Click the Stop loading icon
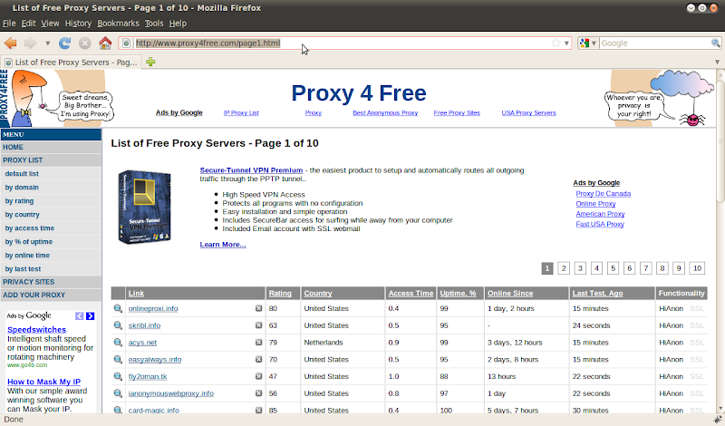 click(84, 44)
